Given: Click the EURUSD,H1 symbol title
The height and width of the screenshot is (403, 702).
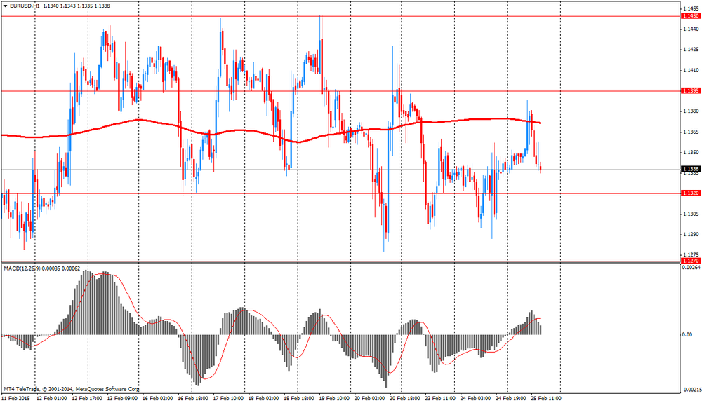Looking at the screenshot, I should click(25, 6).
